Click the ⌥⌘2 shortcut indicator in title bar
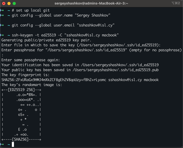Viewport: 183px width, 148px height. (x=175, y=3)
